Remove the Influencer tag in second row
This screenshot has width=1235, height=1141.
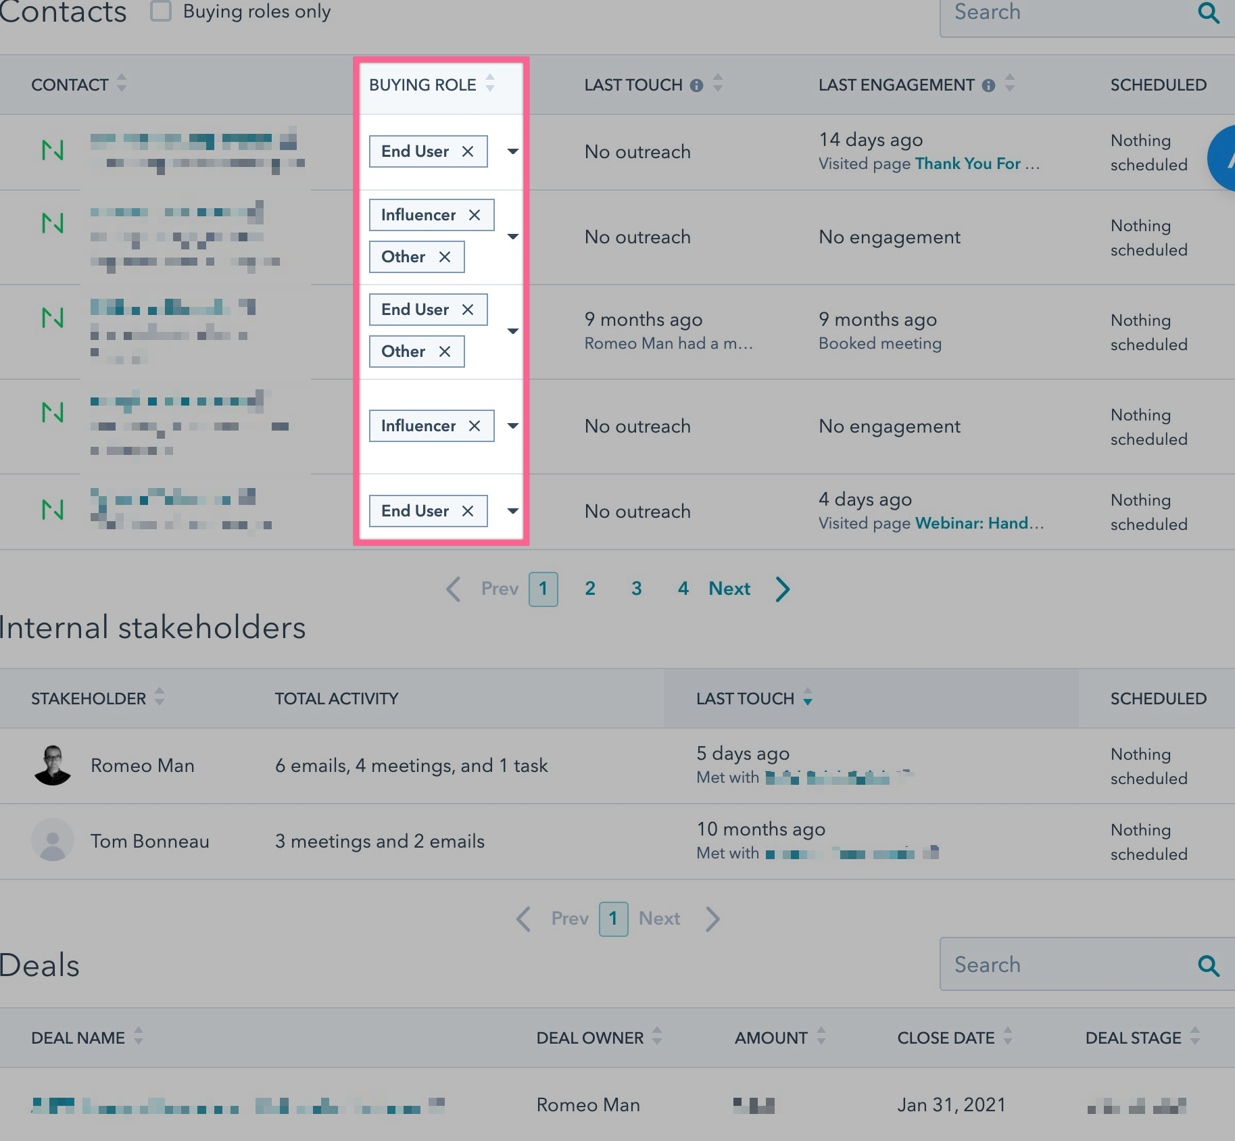click(475, 215)
